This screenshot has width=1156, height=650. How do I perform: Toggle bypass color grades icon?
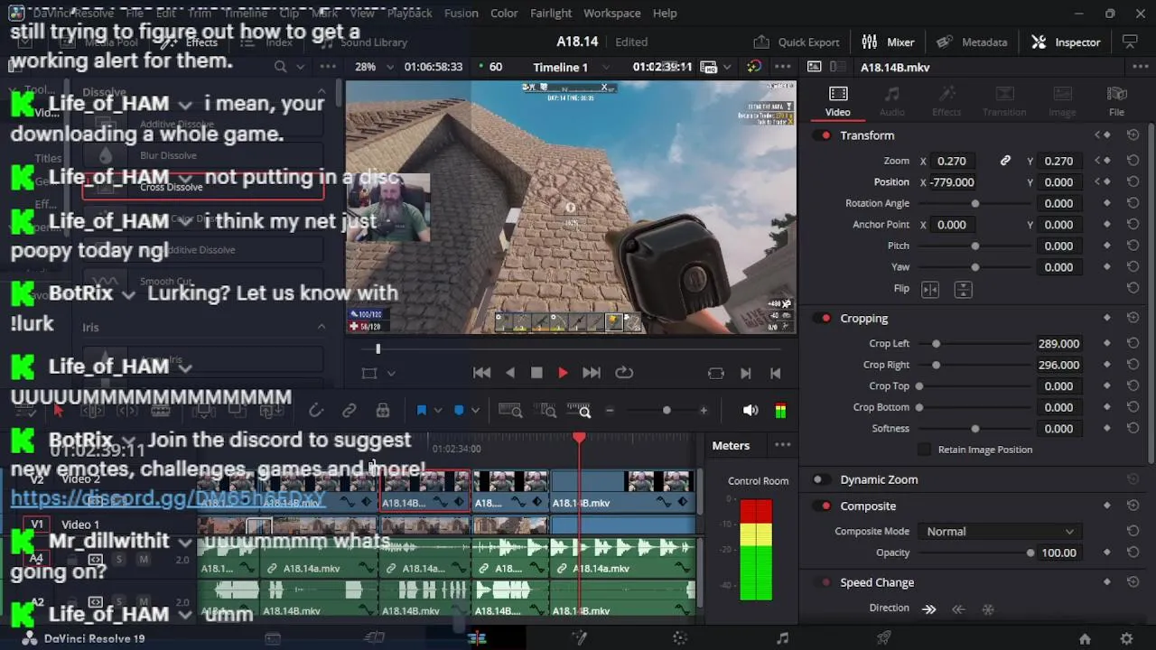pyautogui.click(x=754, y=67)
